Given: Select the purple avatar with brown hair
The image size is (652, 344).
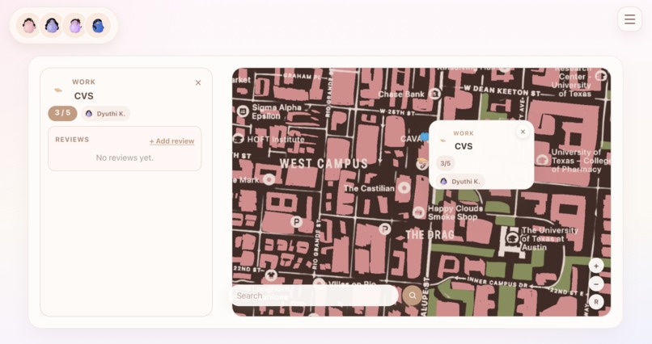Looking at the screenshot, I should point(75,26).
